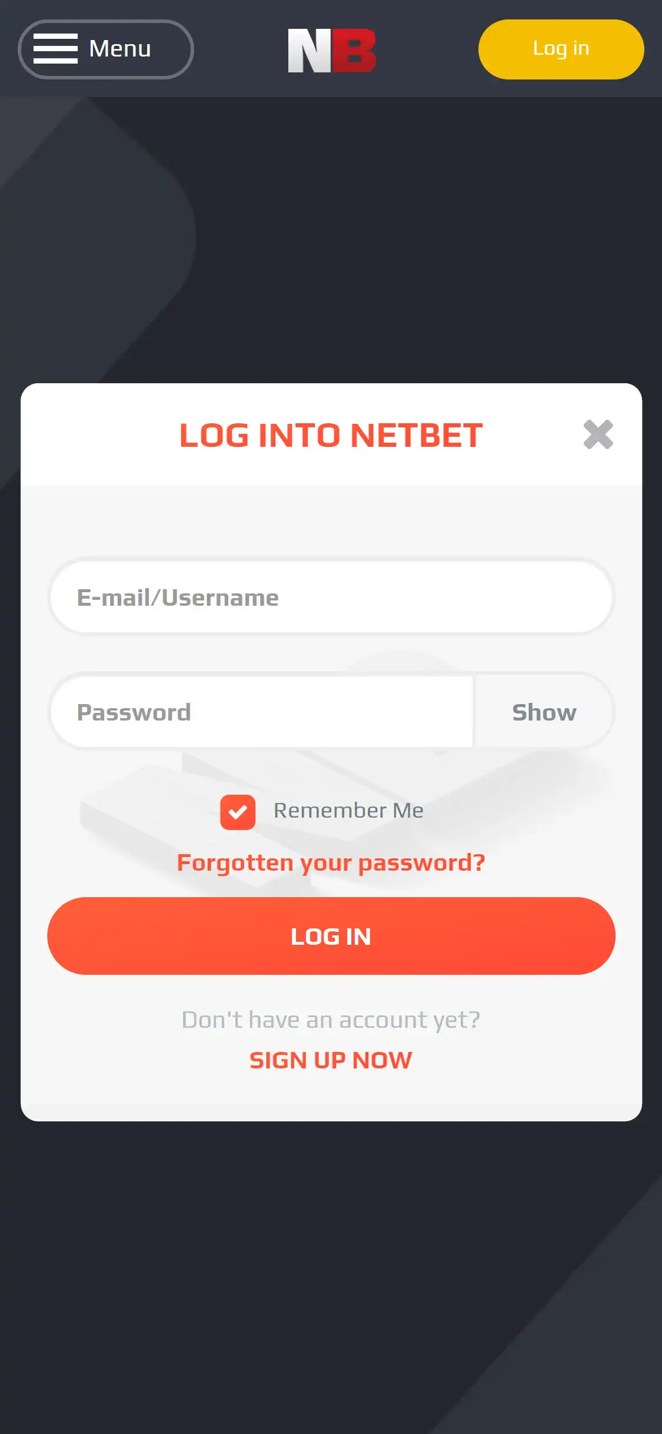Open Forgotten your password link
The height and width of the screenshot is (1434, 662).
point(331,863)
